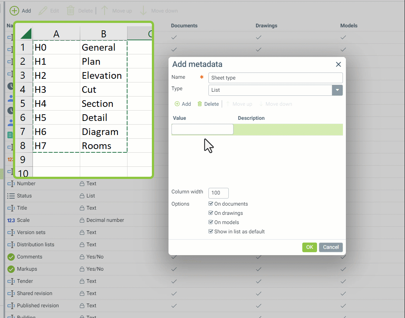The image size is (405, 318).
Task: Click the green check icon beside Markups
Action: coord(11,269)
